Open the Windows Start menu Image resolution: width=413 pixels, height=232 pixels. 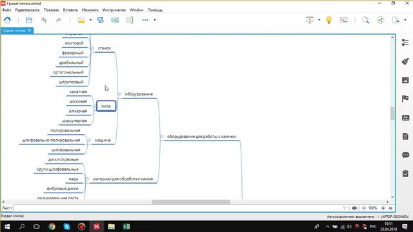[x=7, y=226]
